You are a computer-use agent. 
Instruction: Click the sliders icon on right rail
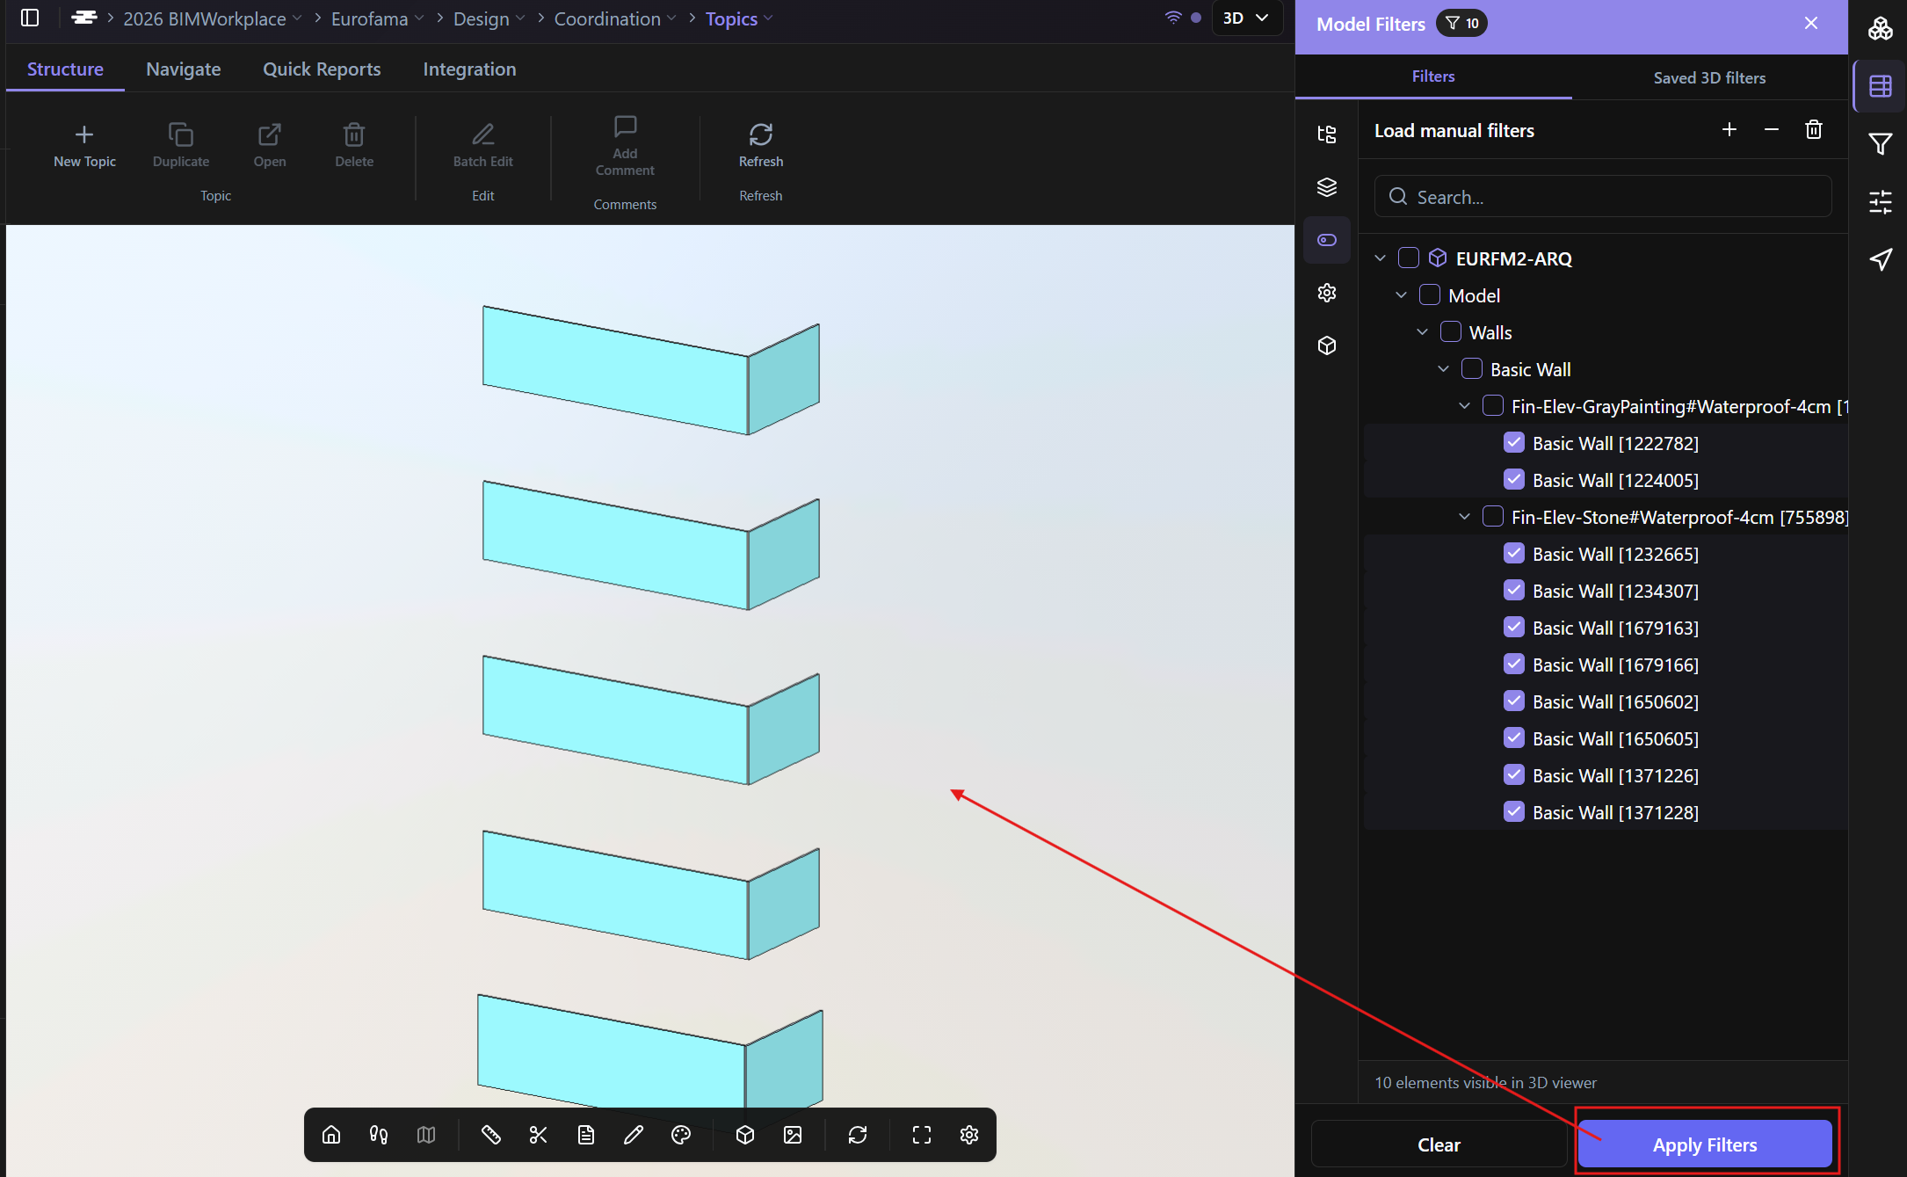[1881, 202]
